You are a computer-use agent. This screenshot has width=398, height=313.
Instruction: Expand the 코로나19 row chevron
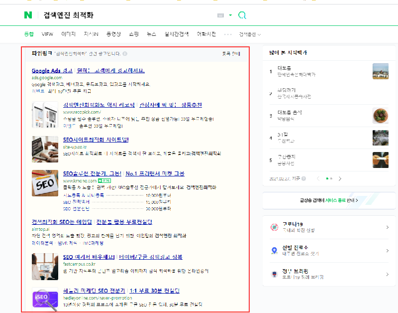click(387, 228)
